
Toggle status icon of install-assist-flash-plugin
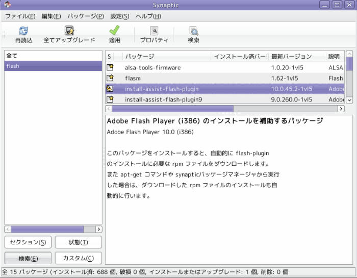tap(110, 89)
